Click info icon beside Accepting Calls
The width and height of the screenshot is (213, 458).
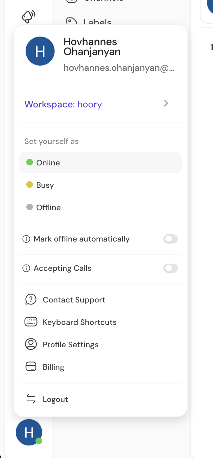coord(26,268)
